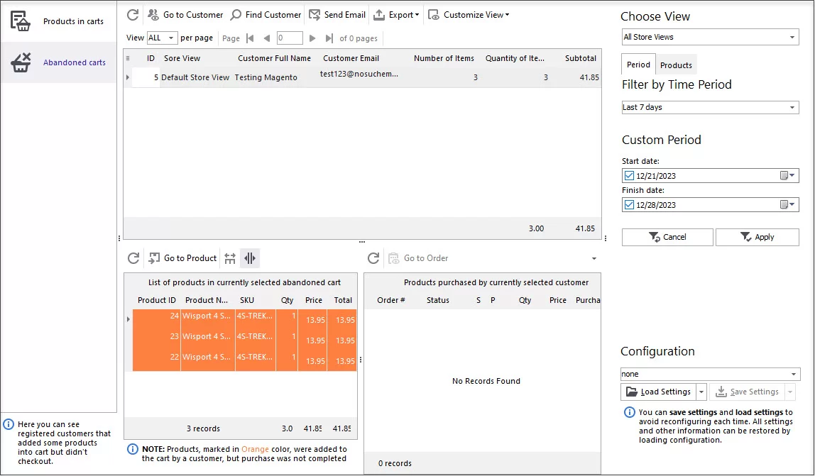Screen dimensions: 815x476
Task: Sort by the Customer Email column
Action: (x=351, y=58)
